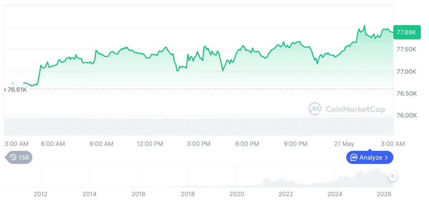Select 2024 on the mini timeline

point(335,194)
